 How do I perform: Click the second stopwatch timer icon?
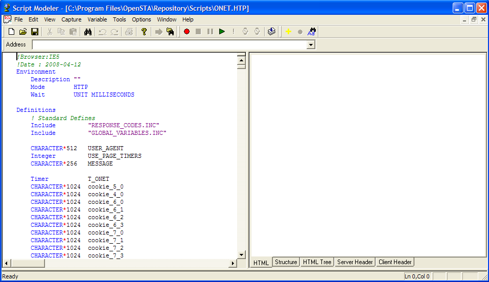coord(257,32)
